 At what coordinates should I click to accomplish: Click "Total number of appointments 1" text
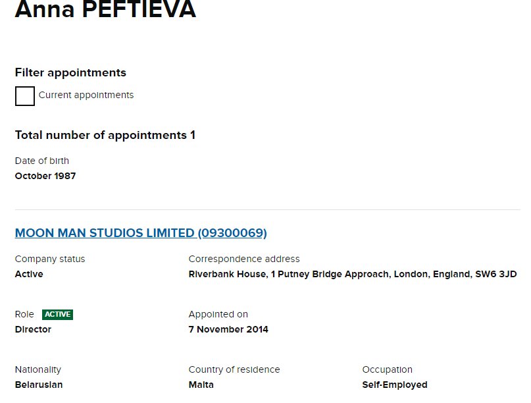point(105,135)
